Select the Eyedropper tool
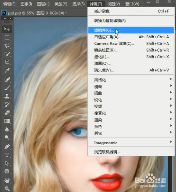The height and width of the screenshot is (192, 176). (x=7, y=70)
